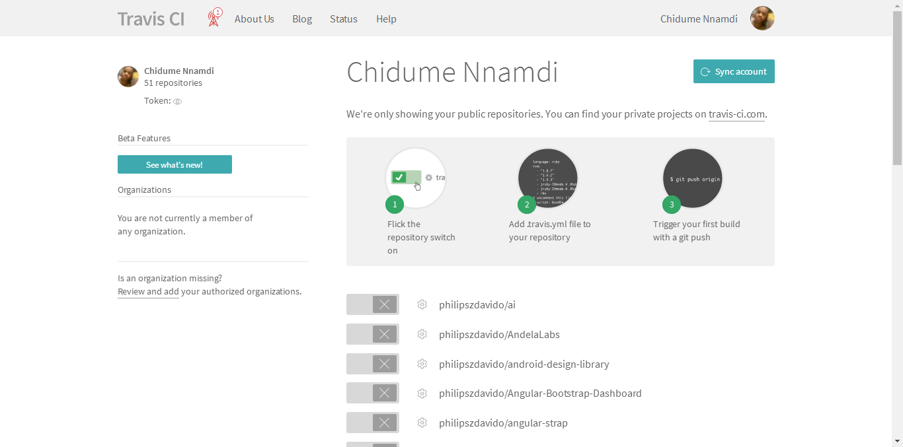Click the page scrollbar up arrow

[897, 5]
